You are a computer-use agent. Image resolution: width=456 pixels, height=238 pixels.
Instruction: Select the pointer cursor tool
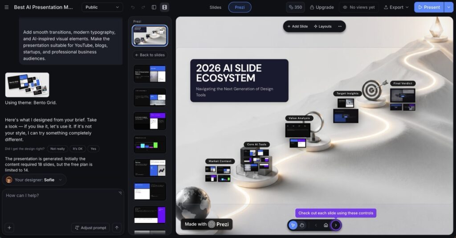(x=293, y=225)
